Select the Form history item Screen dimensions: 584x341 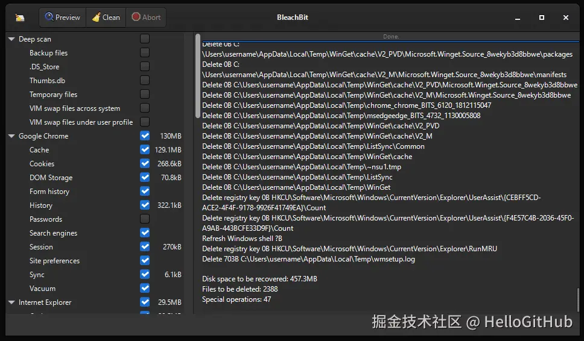pos(49,192)
